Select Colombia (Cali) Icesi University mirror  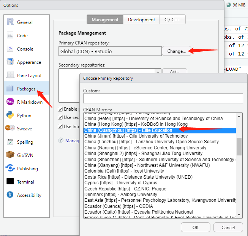pos(160,171)
